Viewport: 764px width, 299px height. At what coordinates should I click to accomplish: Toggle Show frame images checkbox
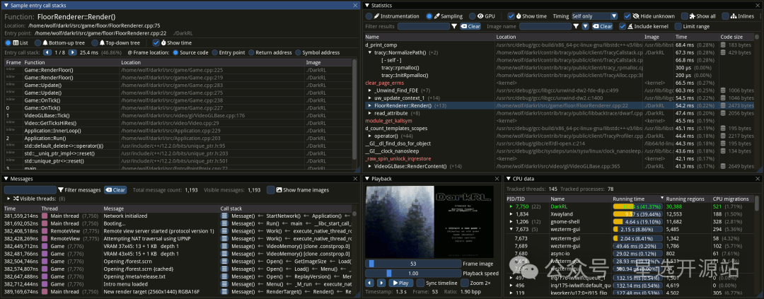[270, 190]
